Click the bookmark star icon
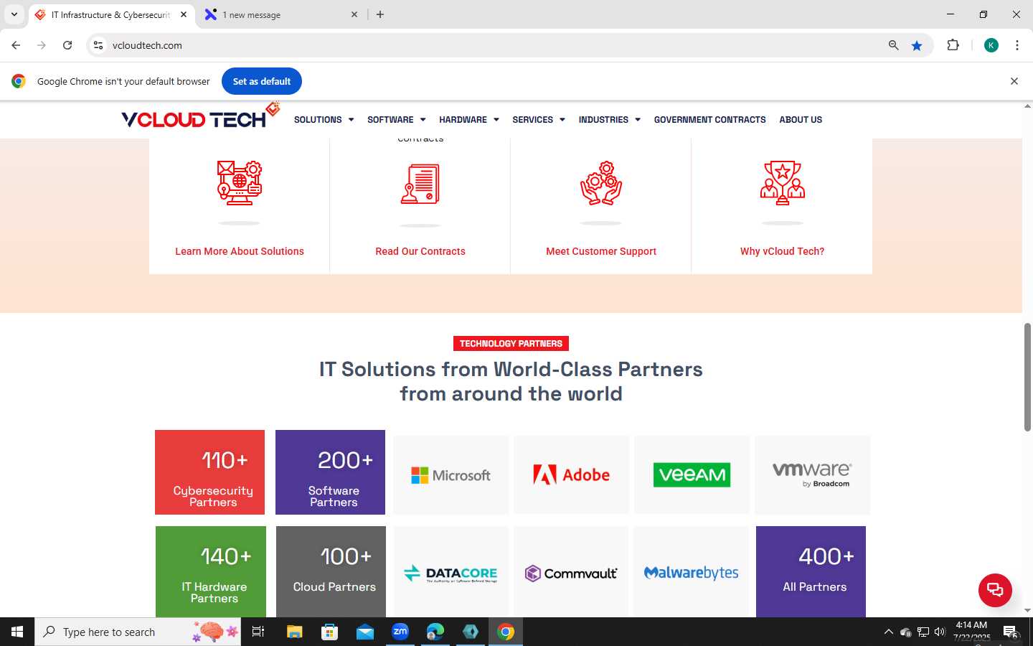Screen dimensions: 1033x646 (x=917, y=45)
